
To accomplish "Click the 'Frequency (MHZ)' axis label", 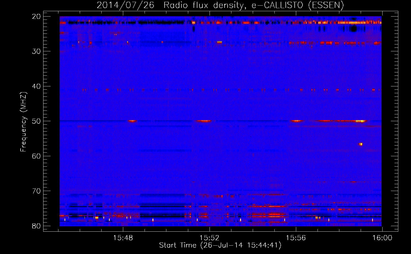I will click(x=23, y=122).
